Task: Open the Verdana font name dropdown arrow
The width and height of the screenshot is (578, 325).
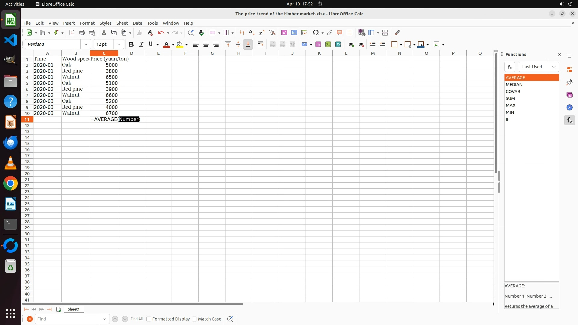Action: (86, 44)
